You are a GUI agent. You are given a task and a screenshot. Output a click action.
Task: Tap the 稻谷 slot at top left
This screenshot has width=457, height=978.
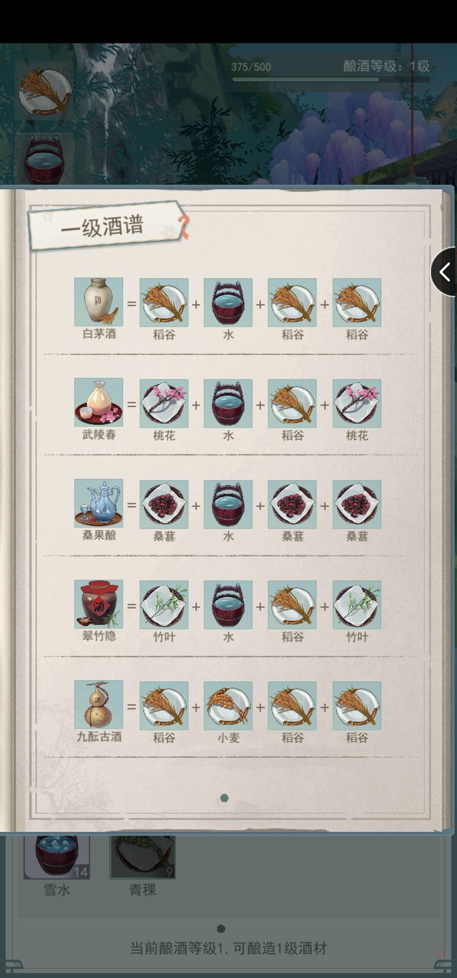pos(44,91)
